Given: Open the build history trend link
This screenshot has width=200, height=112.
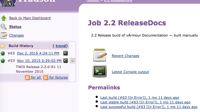Looking at the screenshot, I should click(x=61, y=46).
